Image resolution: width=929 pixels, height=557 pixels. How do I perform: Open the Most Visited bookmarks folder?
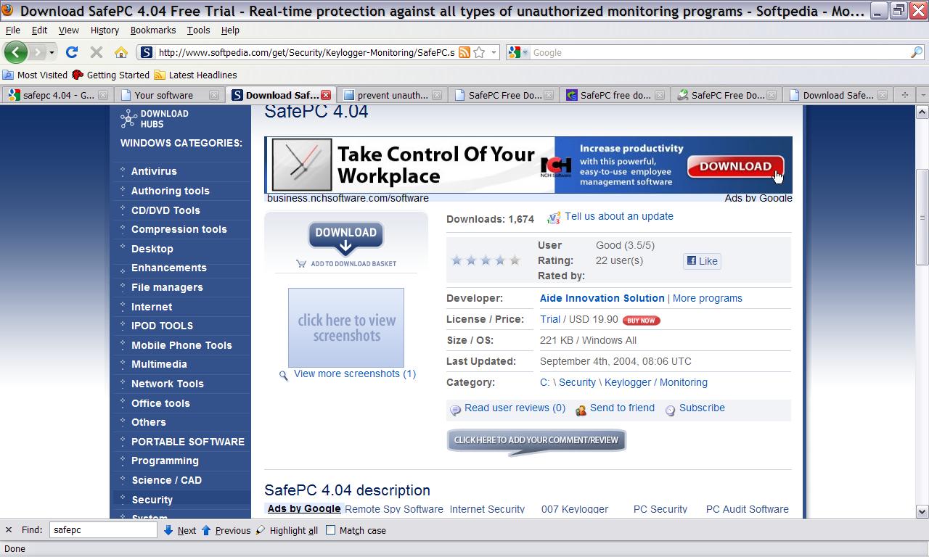tap(35, 75)
